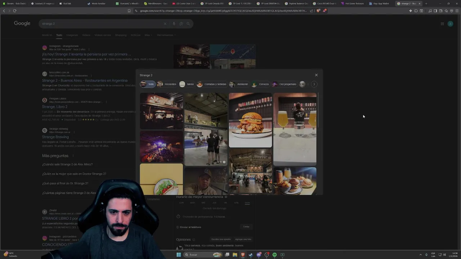Expand '¿Cuándo sale Strange 2 de Alex Mírez?'
461x259 pixels.
tap(67, 164)
